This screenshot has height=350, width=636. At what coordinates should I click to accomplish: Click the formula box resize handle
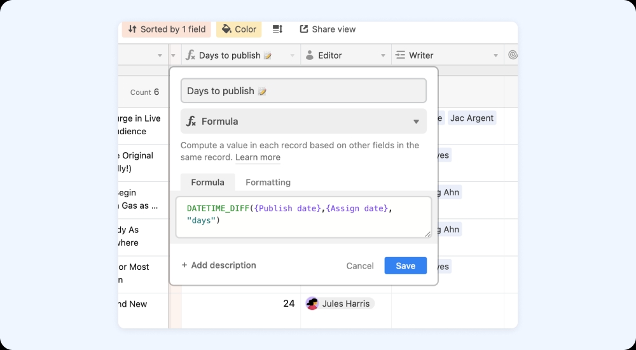pos(427,234)
